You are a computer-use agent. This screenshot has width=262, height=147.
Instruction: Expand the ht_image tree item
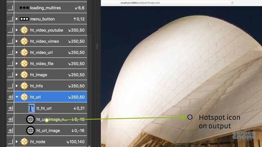[17, 75]
